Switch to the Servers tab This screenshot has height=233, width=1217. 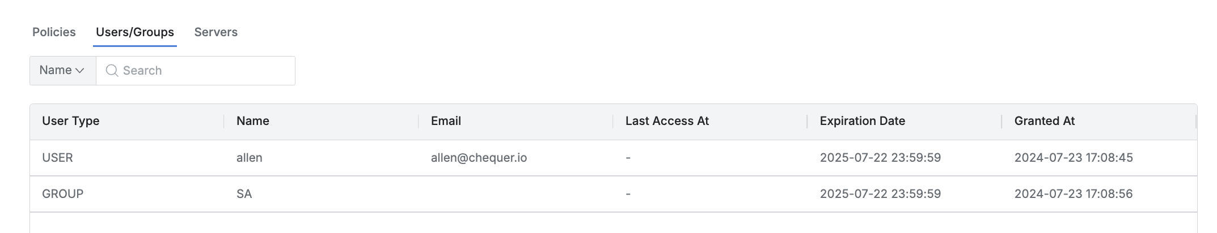click(x=215, y=32)
